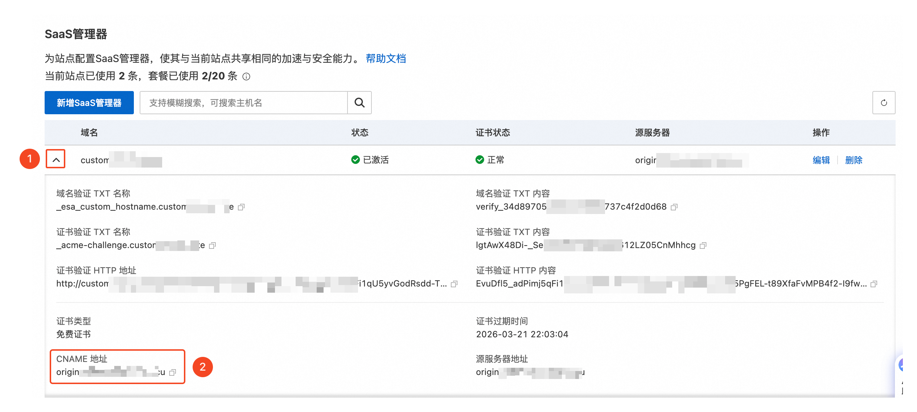The height and width of the screenshot is (412, 917).
Task: Collapse the expanded custom domain row
Action: 56,160
